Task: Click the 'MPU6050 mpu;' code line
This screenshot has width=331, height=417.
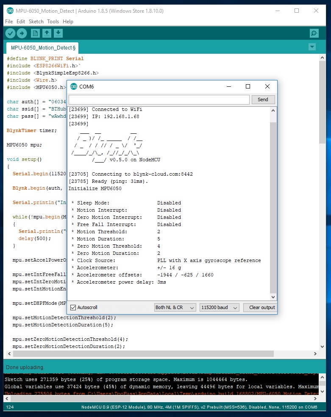Action: [x=24, y=145]
